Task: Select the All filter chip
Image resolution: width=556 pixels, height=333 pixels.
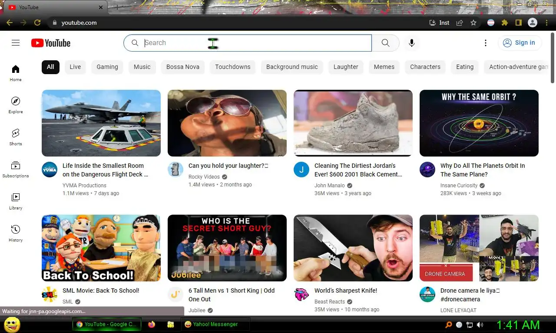Action: pyautogui.click(x=50, y=67)
